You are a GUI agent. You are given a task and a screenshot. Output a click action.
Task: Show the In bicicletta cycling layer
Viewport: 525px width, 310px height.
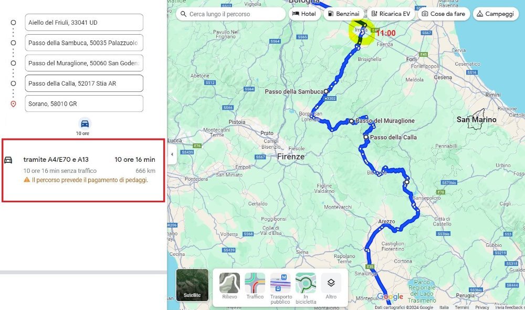point(306,288)
